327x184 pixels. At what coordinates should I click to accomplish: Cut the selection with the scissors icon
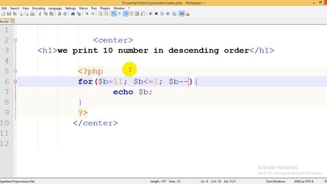click(x=40, y=14)
